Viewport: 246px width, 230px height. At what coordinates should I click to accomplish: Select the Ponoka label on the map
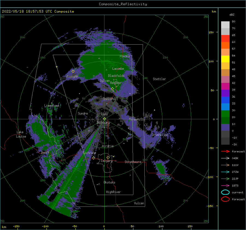click(x=125, y=56)
